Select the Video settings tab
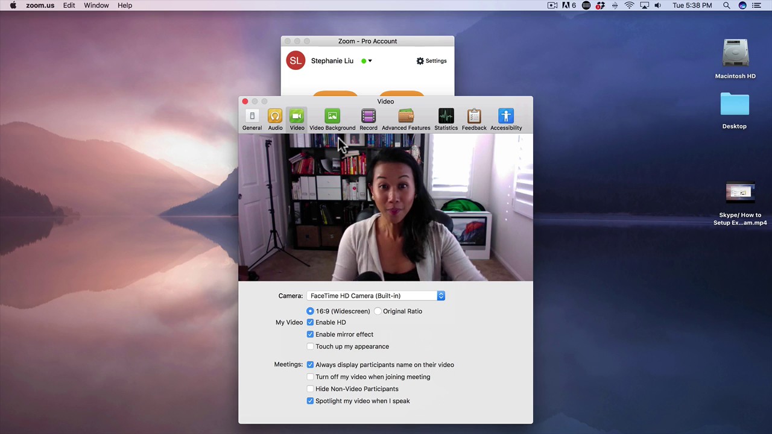The width and height of the screenshot is (772, 434). (x=297, y=120)
